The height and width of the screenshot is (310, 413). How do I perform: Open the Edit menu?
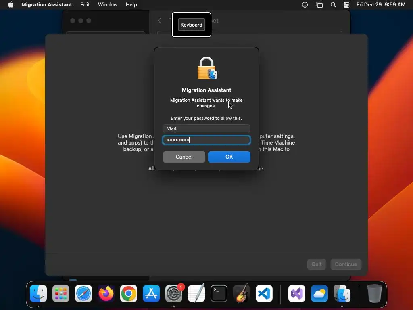click(85, 5)
